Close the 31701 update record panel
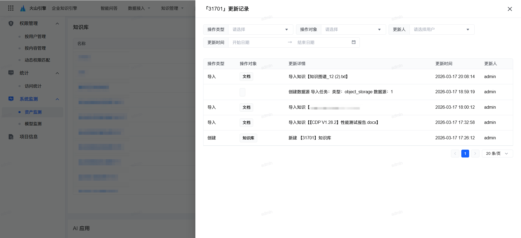 pos(510,9)
